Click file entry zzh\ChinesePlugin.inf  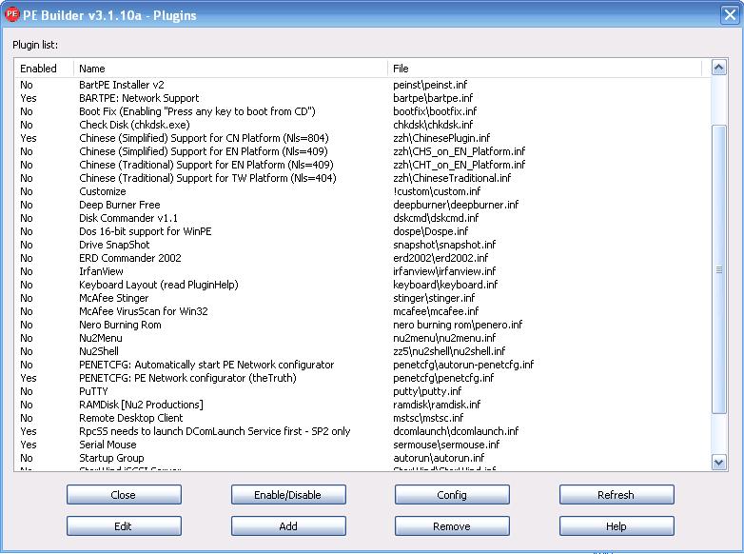pyautogui.click(x=441, y=138)
